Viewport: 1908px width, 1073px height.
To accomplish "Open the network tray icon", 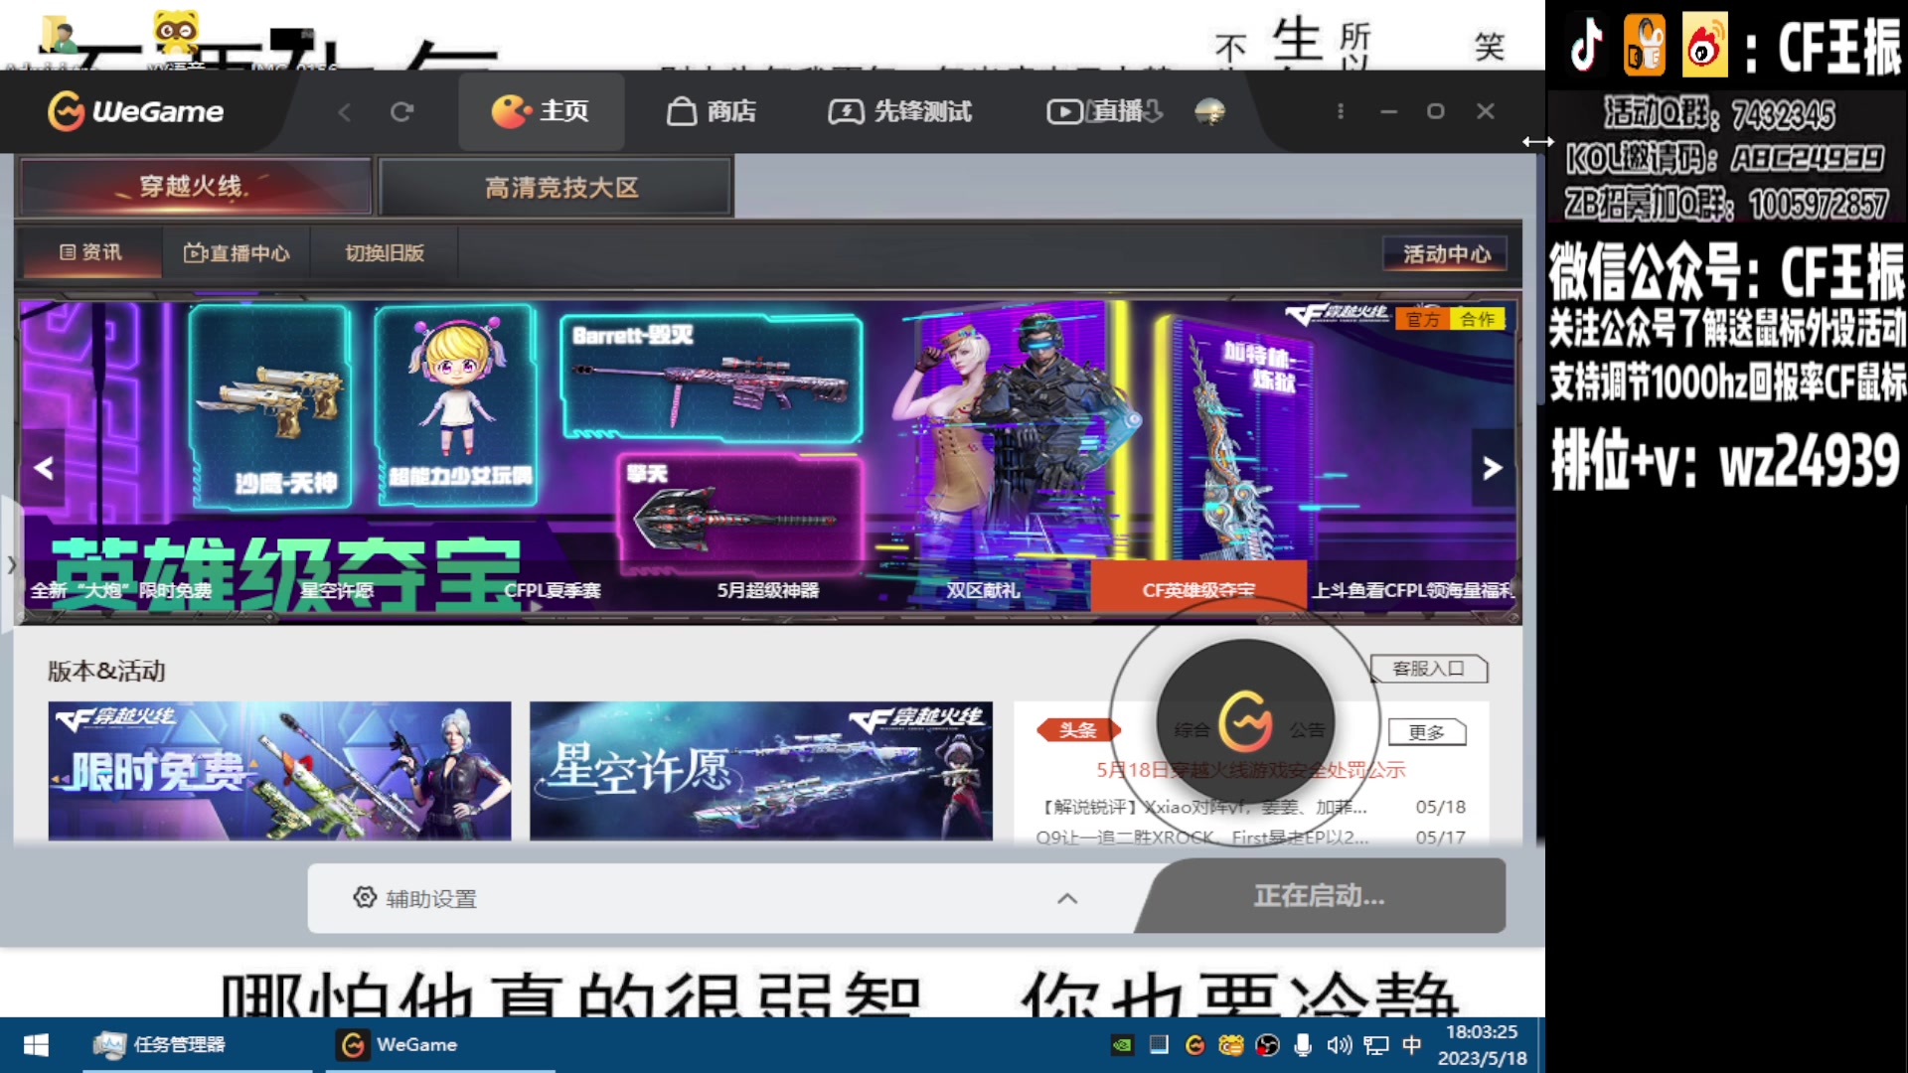I will [x=1375, y=1045].
